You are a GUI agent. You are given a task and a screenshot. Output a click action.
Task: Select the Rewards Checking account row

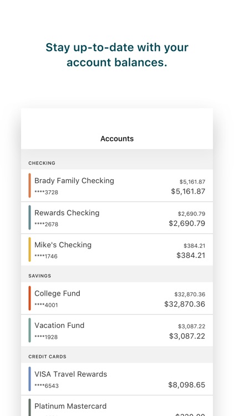pos(117,217)
